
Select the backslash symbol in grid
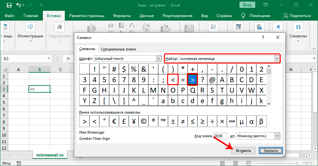[x=114, y=101]
